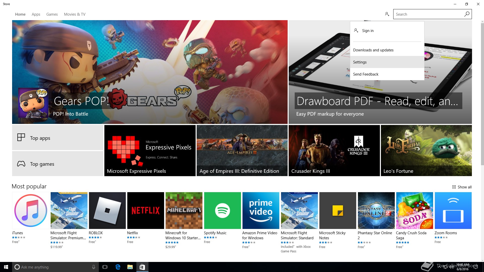The width and height of the screenshot is (484, 272).
Task: Open the Top apps category
Action: pos(58,138)
